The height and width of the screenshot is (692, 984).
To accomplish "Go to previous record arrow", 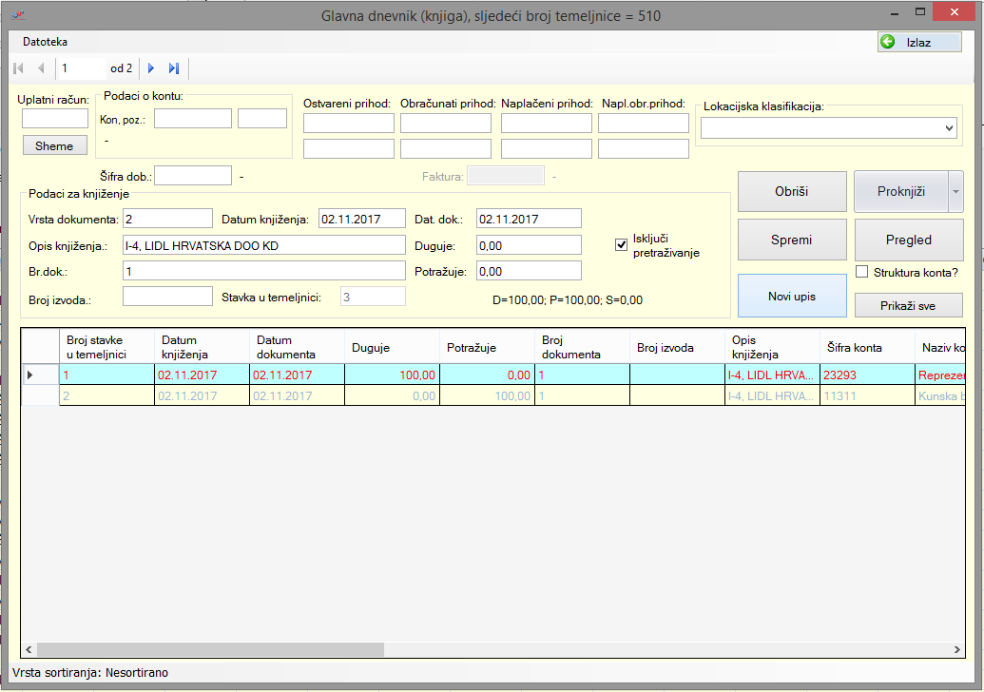I will pos(41,68).
